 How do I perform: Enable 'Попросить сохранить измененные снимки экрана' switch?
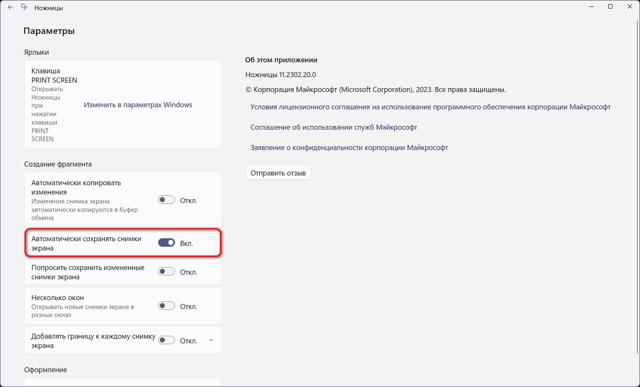(x=167, y=271)
